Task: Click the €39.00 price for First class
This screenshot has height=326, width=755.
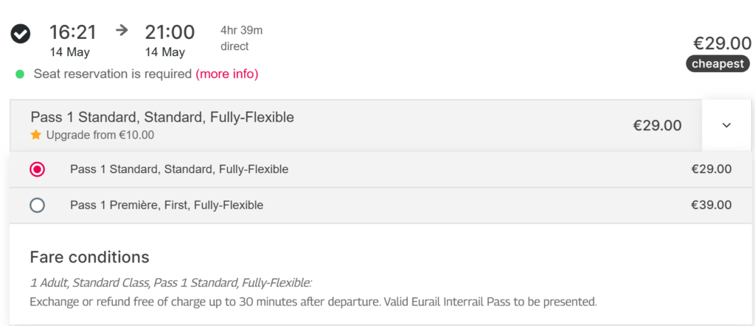Action: click(711, 205)
